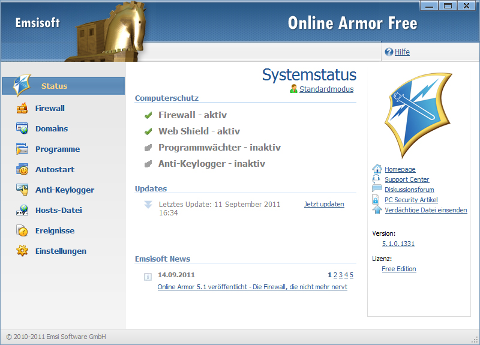Click Verdächtige Datei einsenden link
This screenshot has width=480, height=345.
click(426, 210)
